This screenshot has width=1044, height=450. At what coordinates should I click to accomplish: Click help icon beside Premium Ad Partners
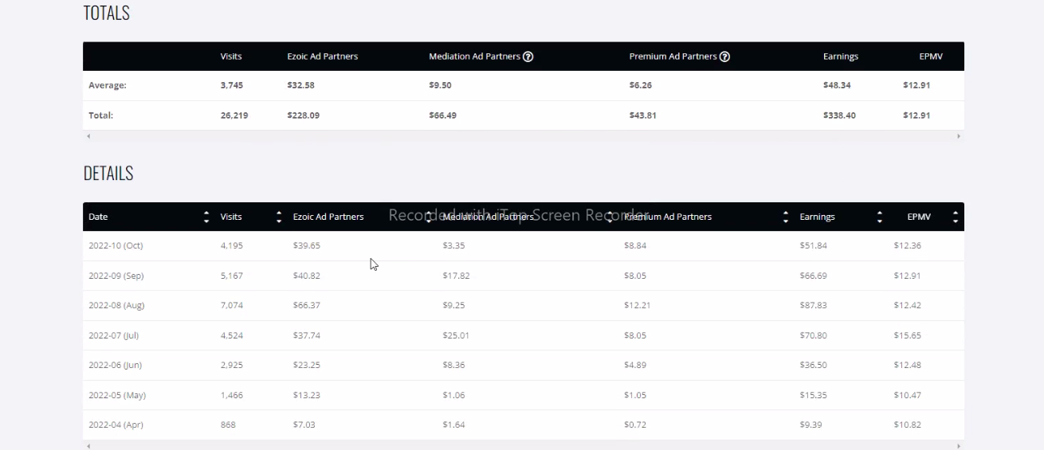(x=725, y=57)
